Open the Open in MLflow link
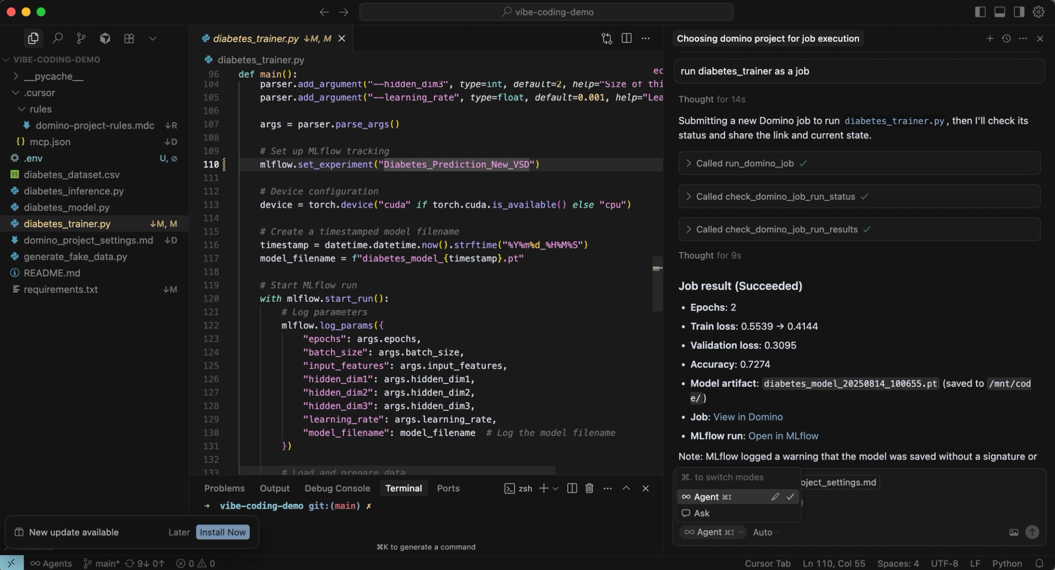Image resolution: width=1055 pixels, height=570 pixels. (x=783, y=436)
